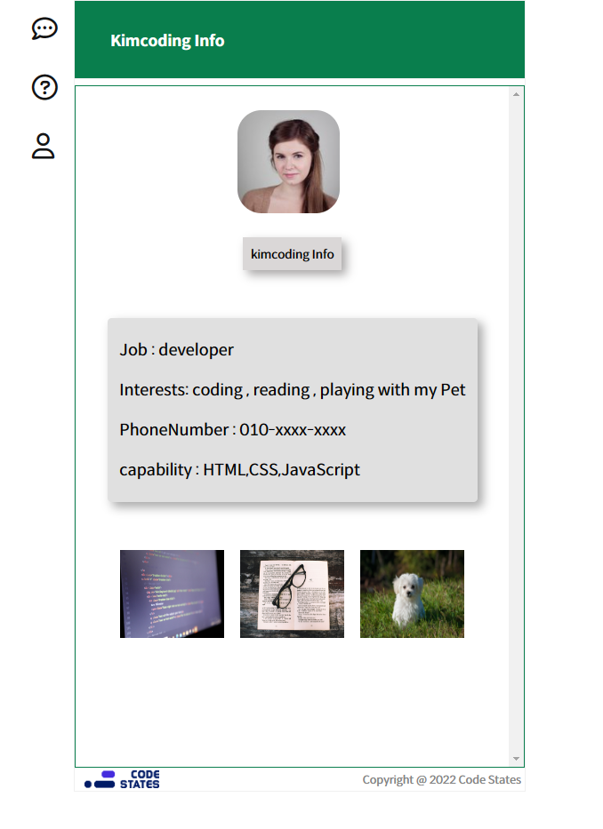Screen dimensions: 603x829
Task: Click the scrollbar up arrow
Action: pos(516,95)
